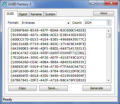Copy the generated GUIDs with Copy button
The image size is (120, 104).
(23, 88)
